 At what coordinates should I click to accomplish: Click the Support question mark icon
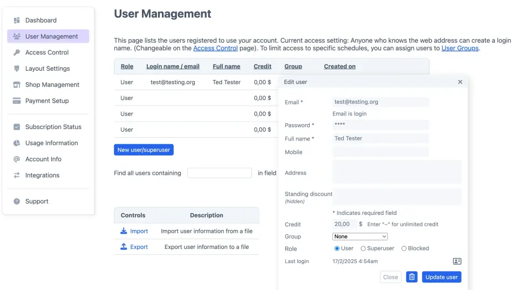pos(17,201)
